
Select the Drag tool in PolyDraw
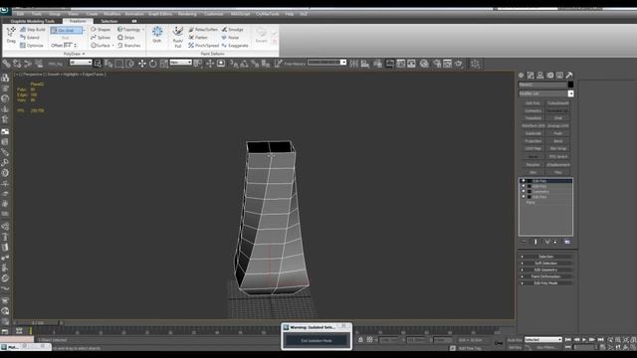pyautogui.click(x=11, y=35)
